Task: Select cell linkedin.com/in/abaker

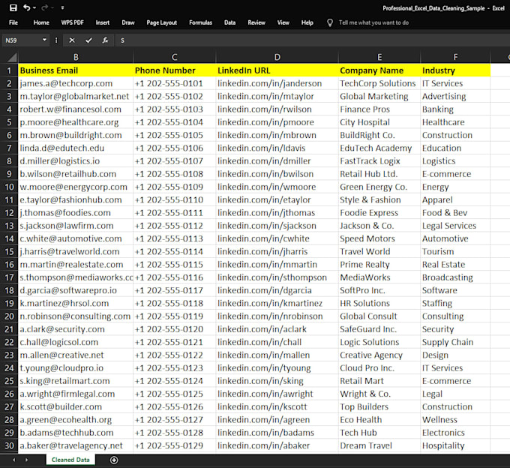Action: pos(277,445)
